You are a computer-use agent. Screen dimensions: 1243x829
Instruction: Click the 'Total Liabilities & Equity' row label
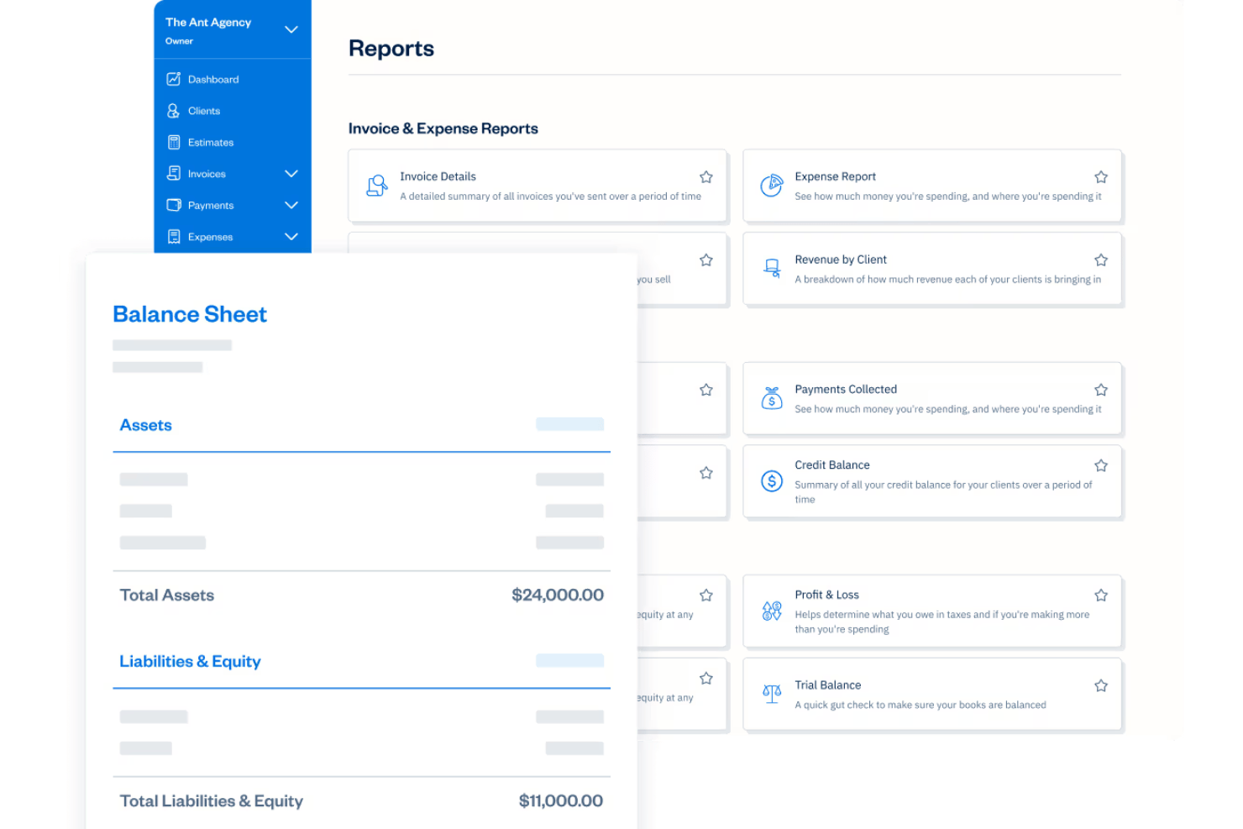tap(211, 801)
